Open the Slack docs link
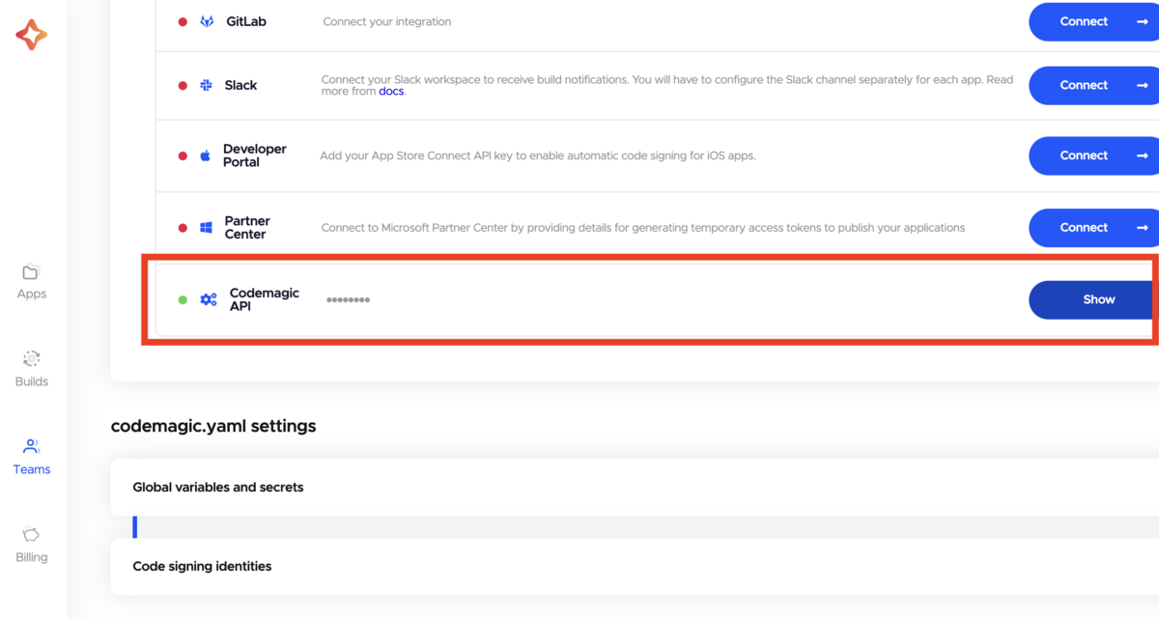The height and width of the screenshot is (619, 1159). coord(391,92)
